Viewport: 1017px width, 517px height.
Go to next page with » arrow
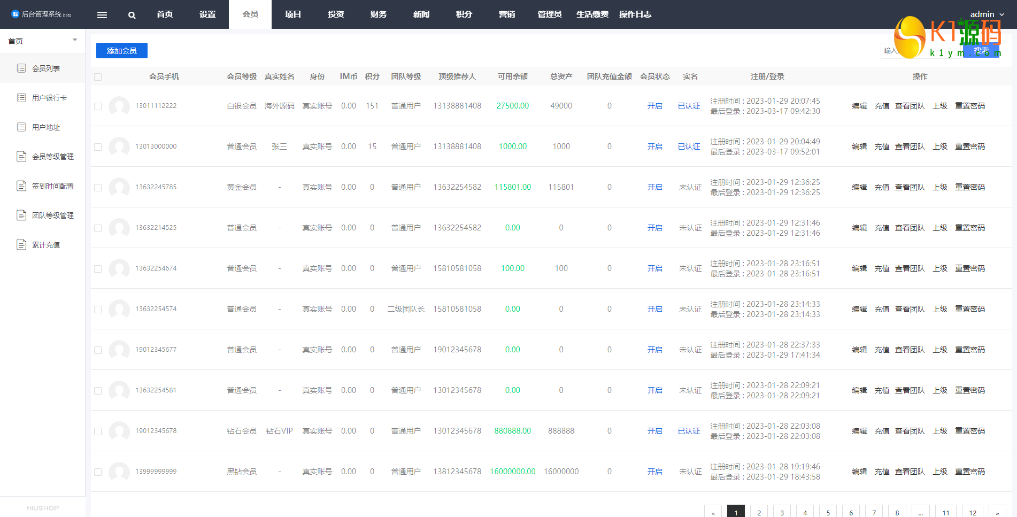click(x=997, y=512)
